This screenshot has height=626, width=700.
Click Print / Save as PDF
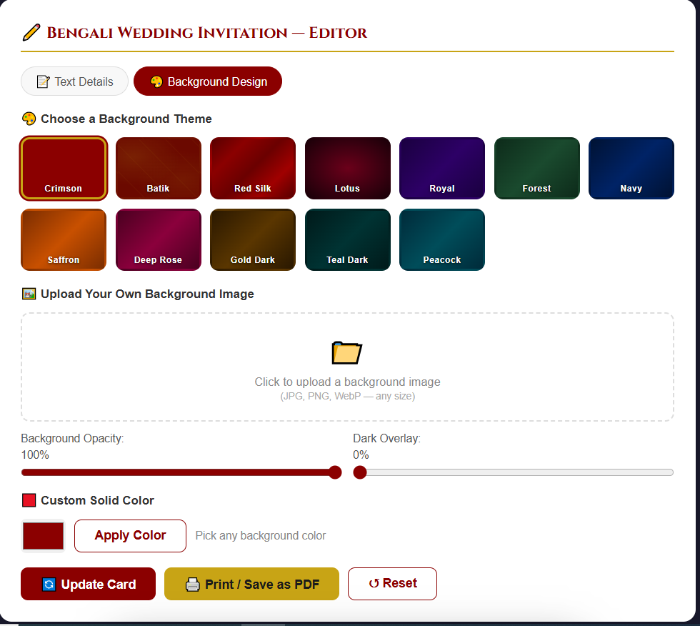pyautogui.click(x=251, y=584)
